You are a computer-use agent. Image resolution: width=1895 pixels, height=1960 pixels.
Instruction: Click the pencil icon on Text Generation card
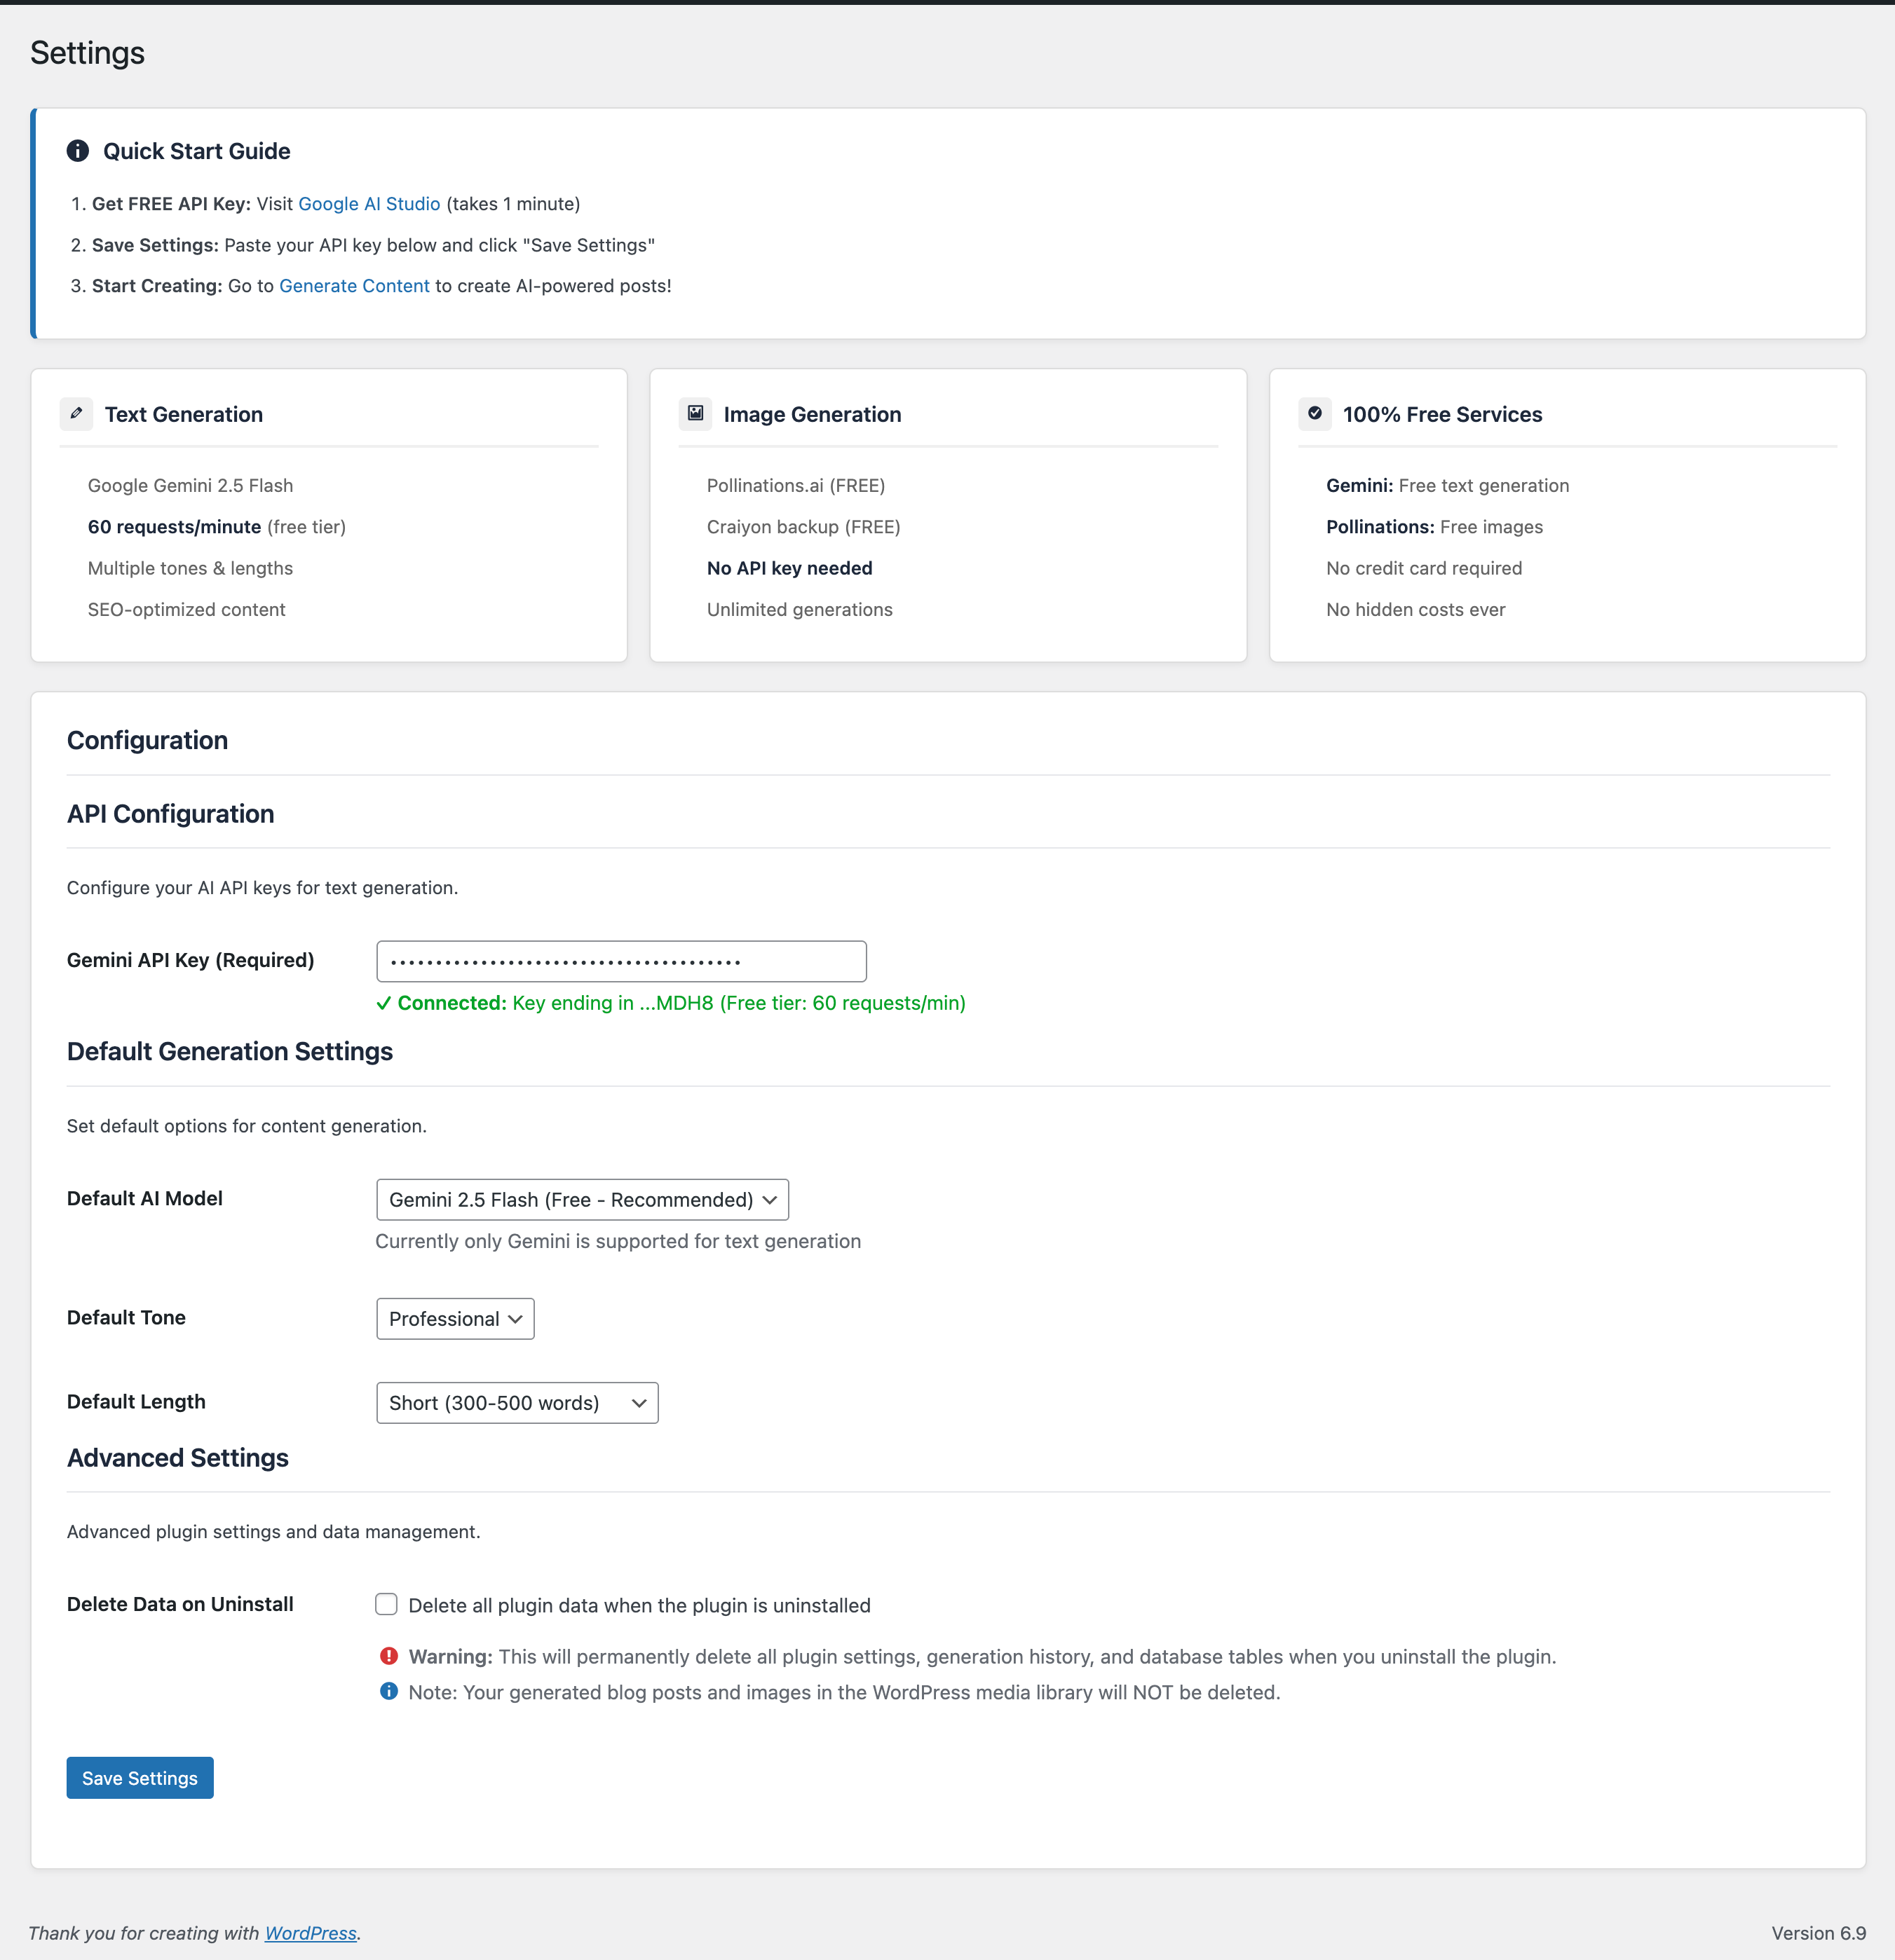[x=77, y=413]
